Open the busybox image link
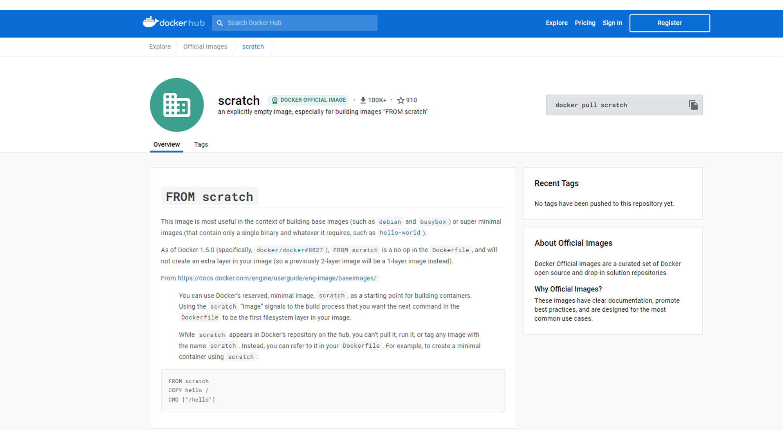 (433, 222)
